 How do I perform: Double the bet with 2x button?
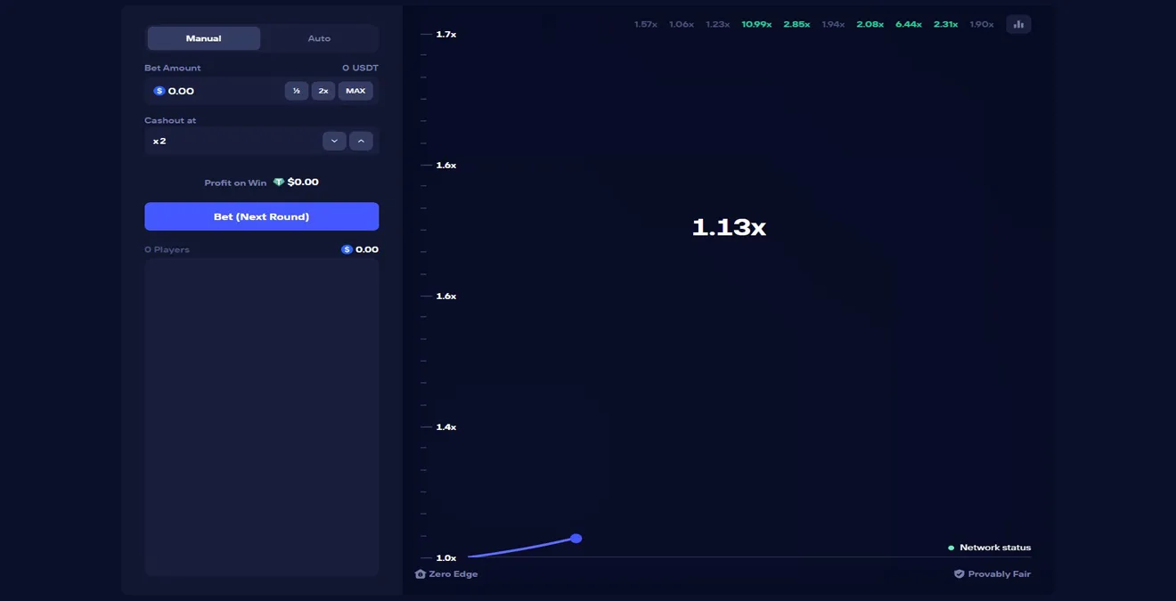[323, 91]
